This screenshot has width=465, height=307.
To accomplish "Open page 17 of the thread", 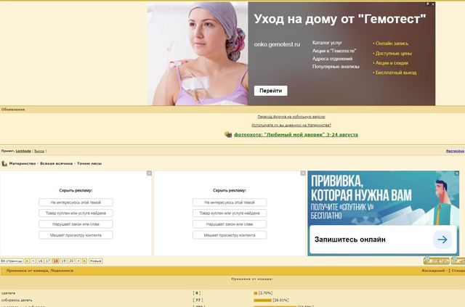I will coord(48,261).
